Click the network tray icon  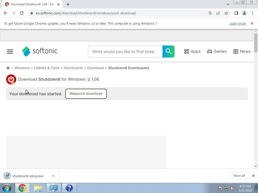(227, 188)
